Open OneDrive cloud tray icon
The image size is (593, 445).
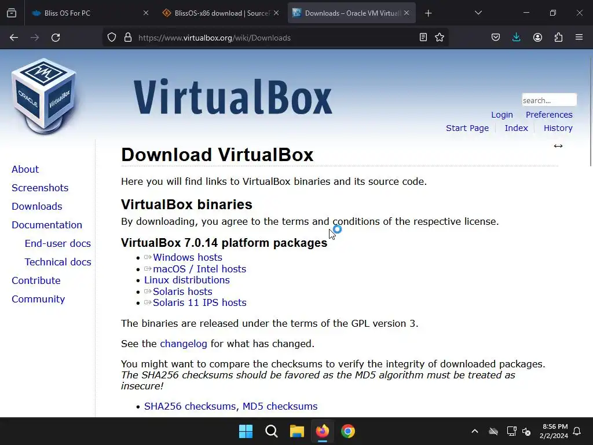pyautogui.click(x=493, y=431)
